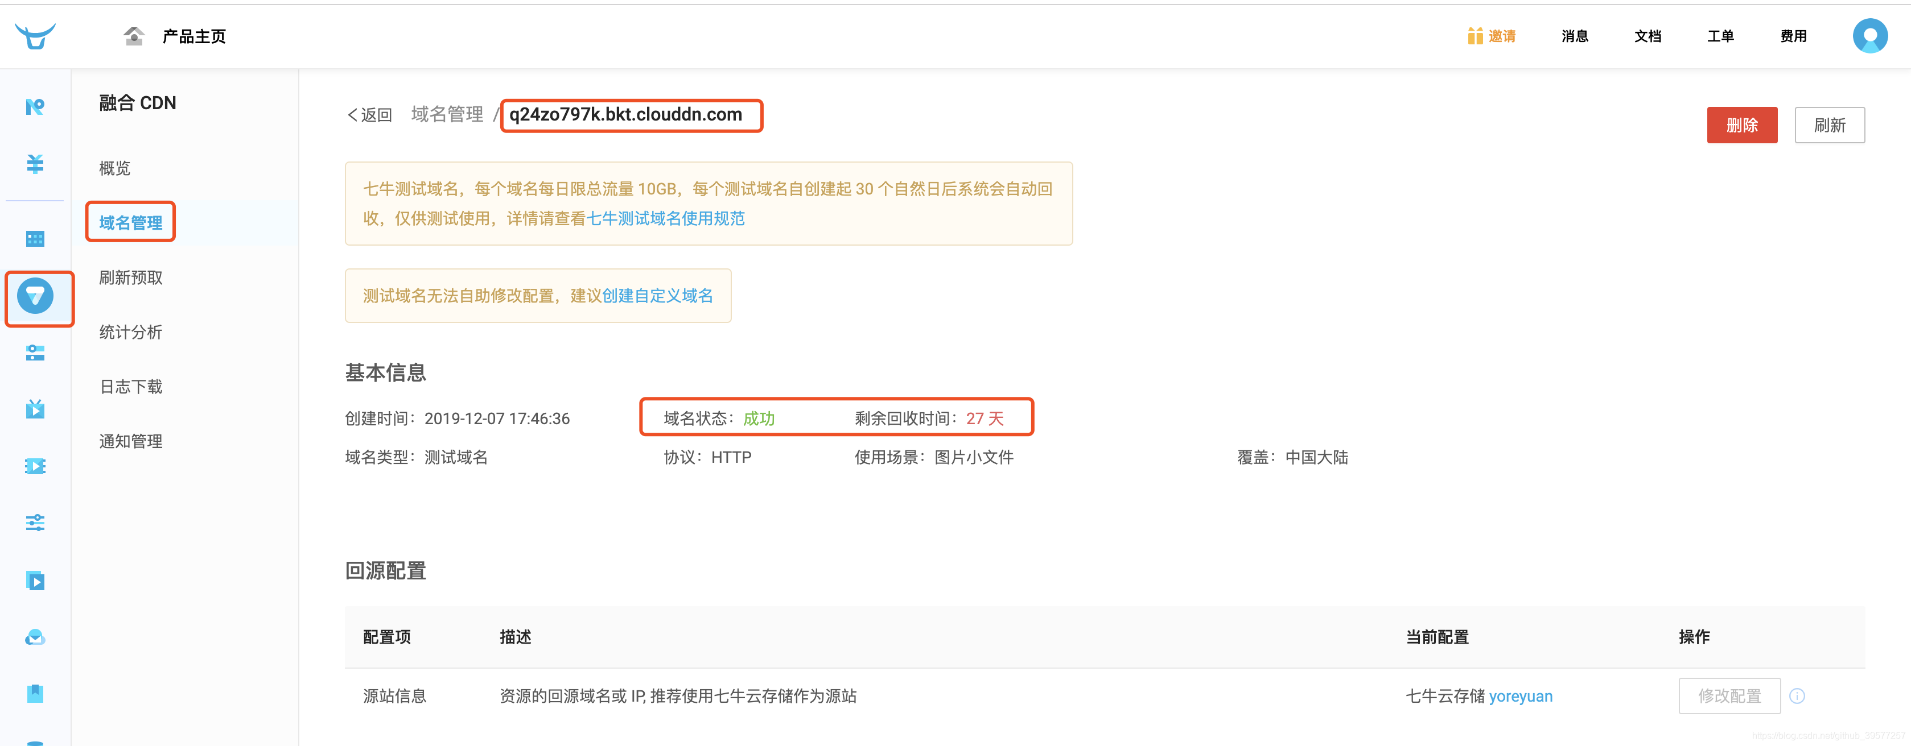The height and width of the screenshot is (746, 1911).
Task: Open the 七牛测试域名使用规范 link
Action: 665,218
